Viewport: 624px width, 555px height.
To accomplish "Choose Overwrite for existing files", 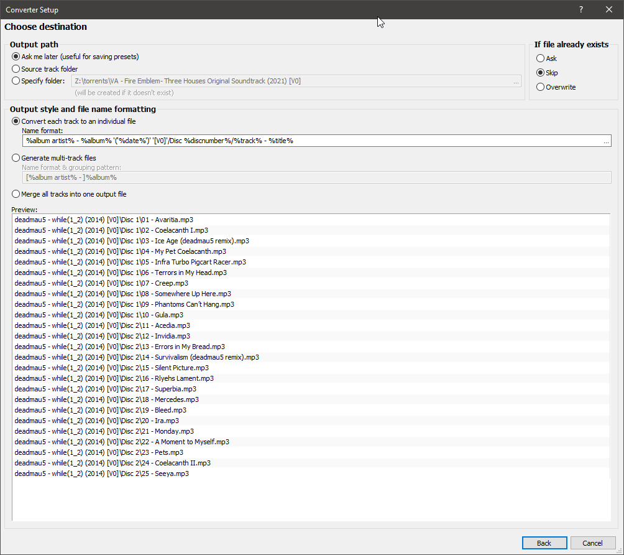I will pyautogui.click(x=540, y=87).
